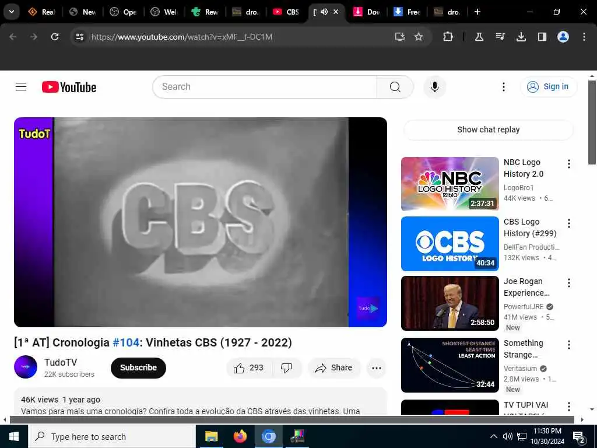Viewport: 597px width, 448px height.
Task: Open CBS Logo History thumbnail 40:34
Action: coord(449,244)
